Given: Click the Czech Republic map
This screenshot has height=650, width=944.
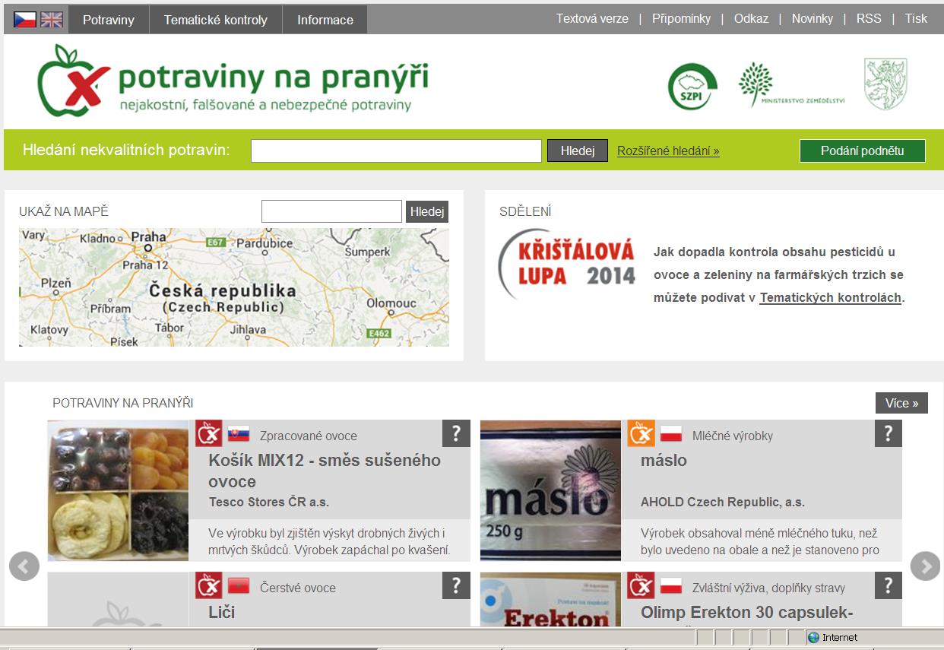Looking at the screenshot, I should [234, 287].
